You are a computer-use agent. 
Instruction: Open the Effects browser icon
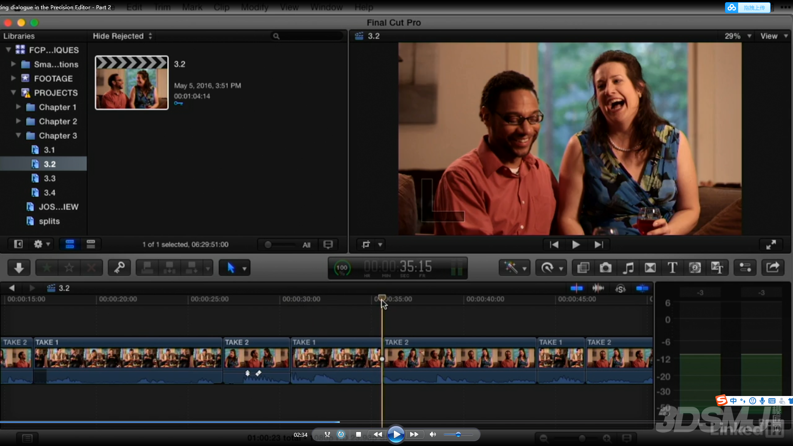pos(583,268)
